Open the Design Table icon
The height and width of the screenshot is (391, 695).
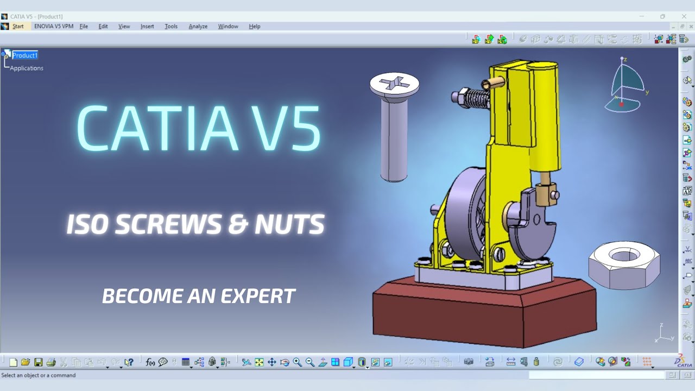[x=185, y=362]
